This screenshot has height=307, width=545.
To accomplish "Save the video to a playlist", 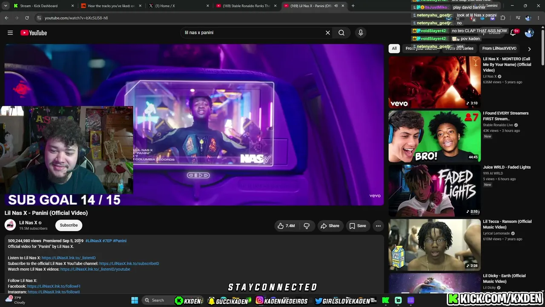I will coord(358,226).
